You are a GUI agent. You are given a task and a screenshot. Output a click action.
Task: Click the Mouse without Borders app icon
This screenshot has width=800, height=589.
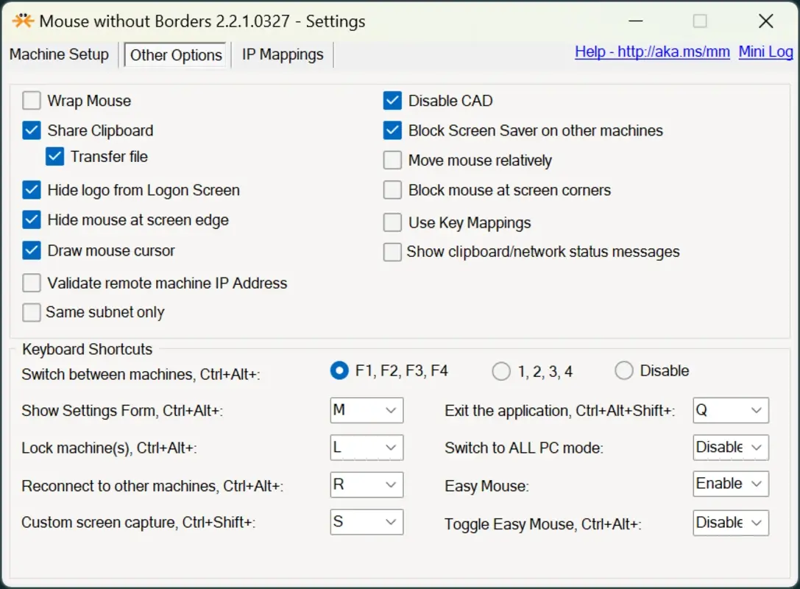[21, 21]
